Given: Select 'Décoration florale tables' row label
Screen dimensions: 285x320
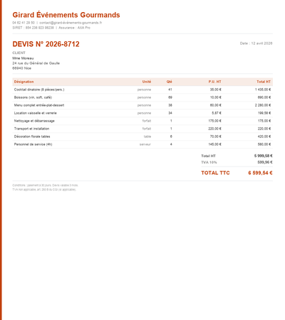Looking at the screenshot, I should [x=32, y=137].
